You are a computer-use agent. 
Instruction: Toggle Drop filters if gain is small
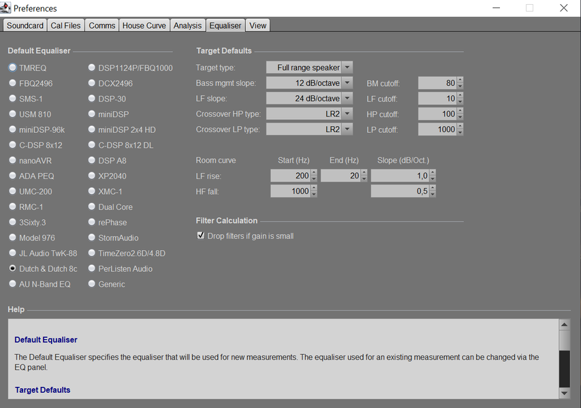pos(201,236)
